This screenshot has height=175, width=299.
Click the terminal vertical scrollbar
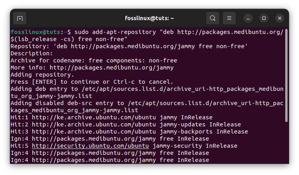point(286,75)
